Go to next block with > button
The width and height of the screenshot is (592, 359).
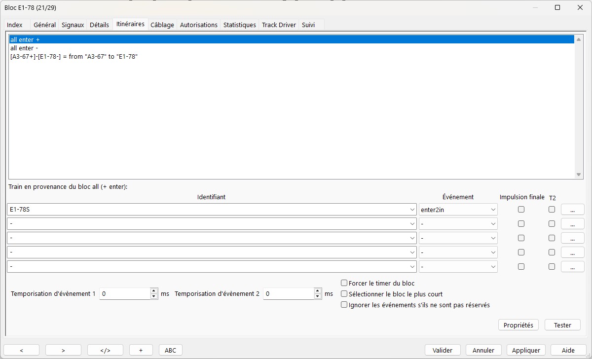[63, 350]
